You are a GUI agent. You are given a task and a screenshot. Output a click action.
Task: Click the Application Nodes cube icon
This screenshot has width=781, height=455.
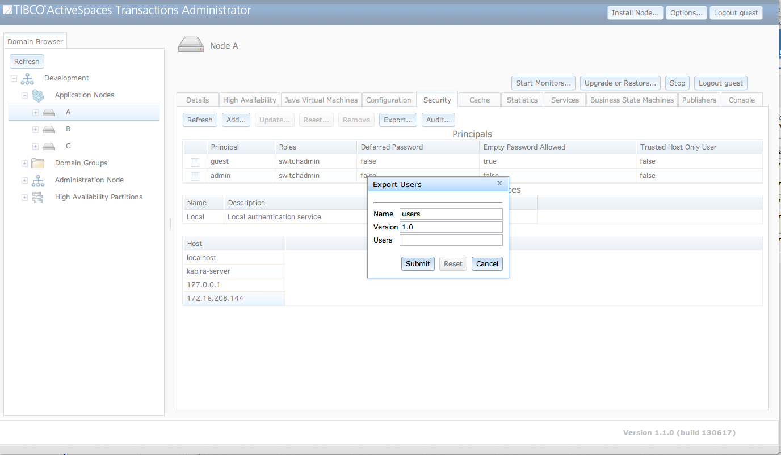(x=38, y=95)
